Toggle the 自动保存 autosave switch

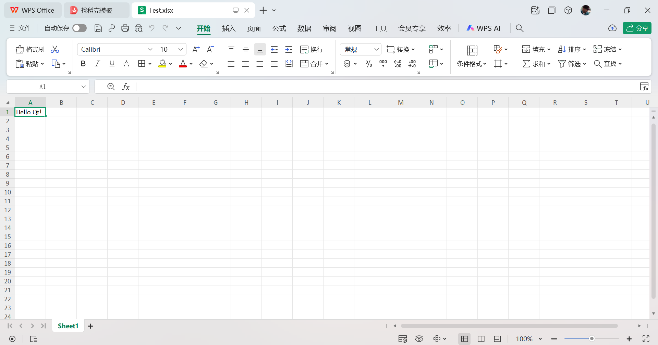tap(80, 28)
